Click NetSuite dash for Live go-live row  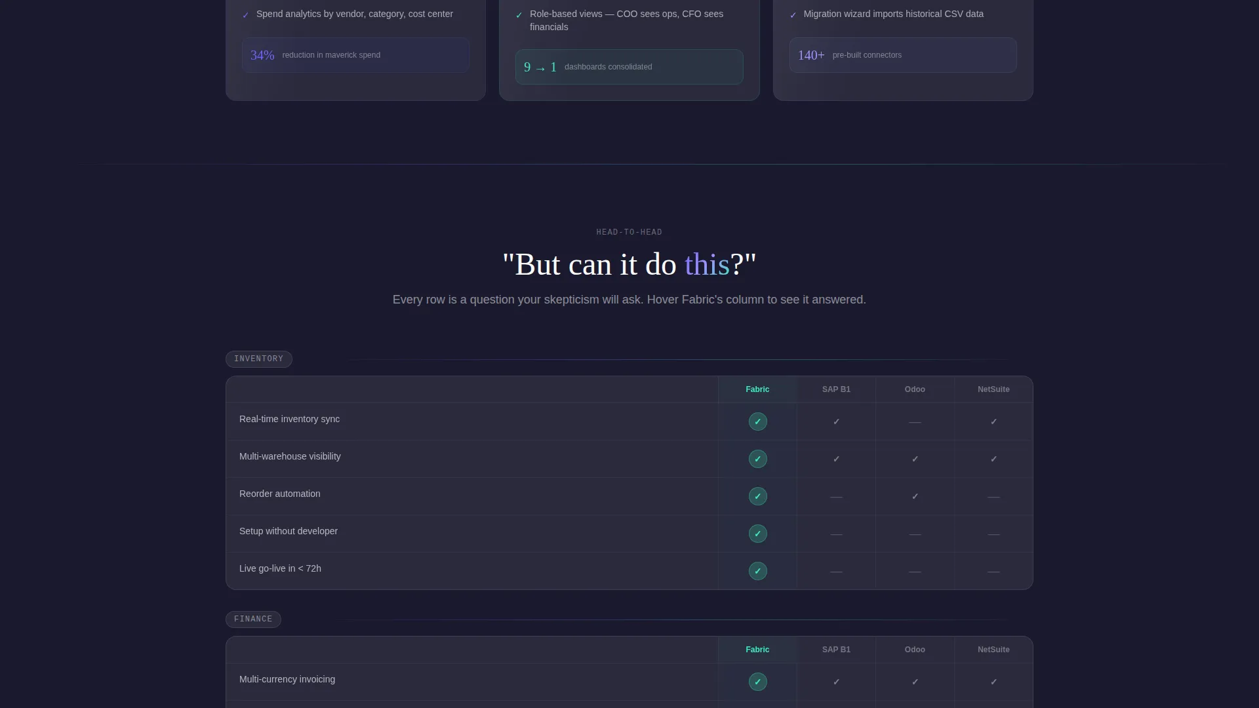[x=993, y=572]
